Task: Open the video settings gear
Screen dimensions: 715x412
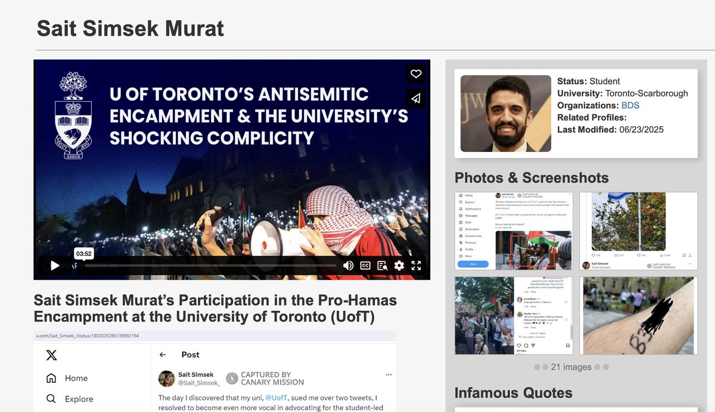Action: pos(399,266)
